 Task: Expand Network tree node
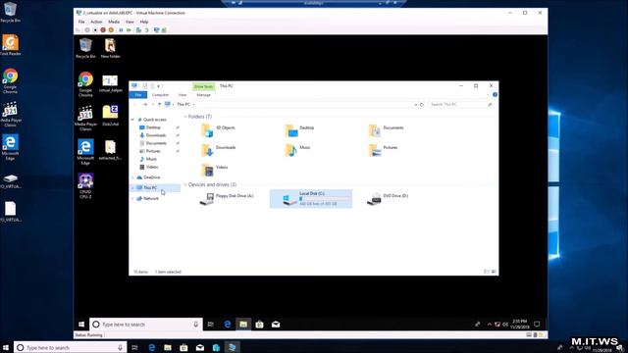tap(133, 198)
